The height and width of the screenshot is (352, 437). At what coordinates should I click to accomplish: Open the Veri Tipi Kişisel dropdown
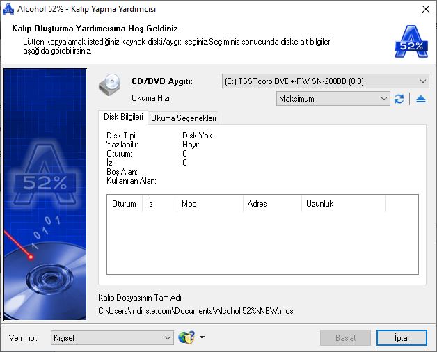(x=112, y=338)
